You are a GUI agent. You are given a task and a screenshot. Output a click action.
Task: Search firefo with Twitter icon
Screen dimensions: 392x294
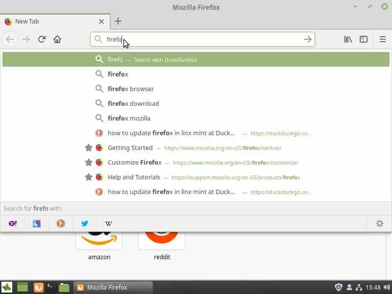click(x=84, y=223)
